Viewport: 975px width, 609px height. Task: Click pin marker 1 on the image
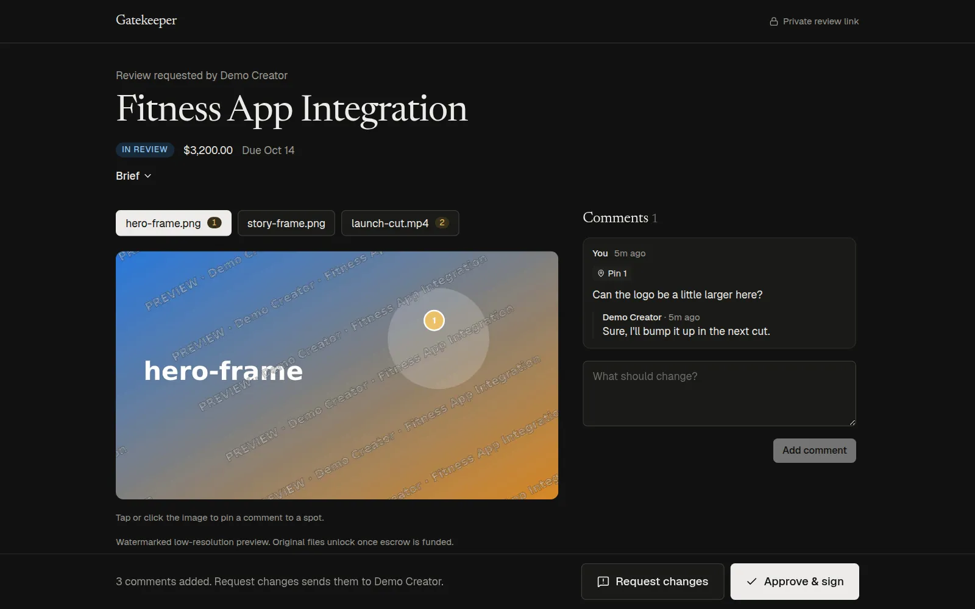pyautogui.click(x=434, y=320)
